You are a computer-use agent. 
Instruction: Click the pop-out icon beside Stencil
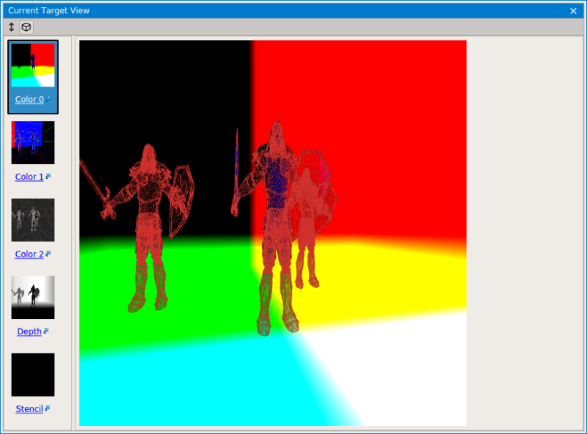pyautogui.click(x=47, y=408)
